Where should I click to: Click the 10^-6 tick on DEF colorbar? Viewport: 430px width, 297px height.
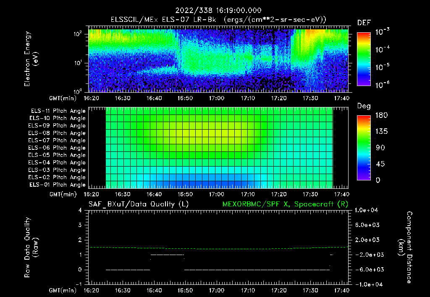tap(382, 85)
